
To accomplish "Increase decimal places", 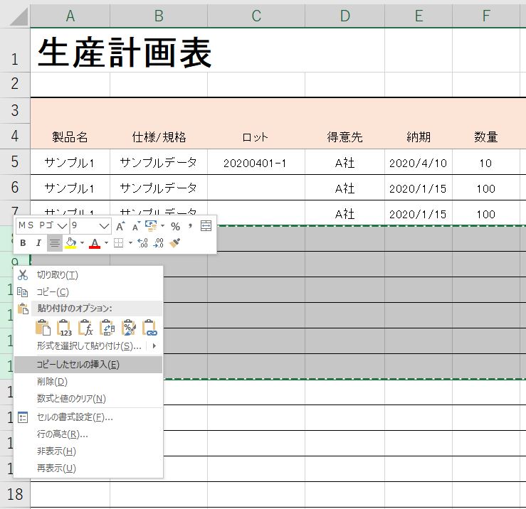I will pos(142,242).
